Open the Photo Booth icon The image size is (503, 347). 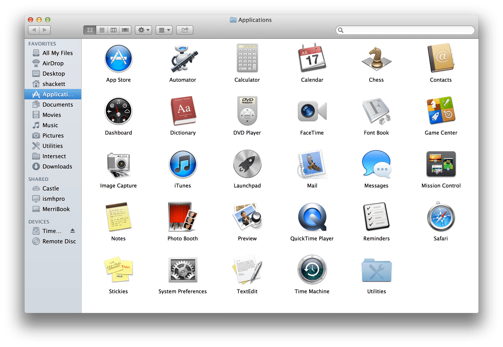coord(183,217)
